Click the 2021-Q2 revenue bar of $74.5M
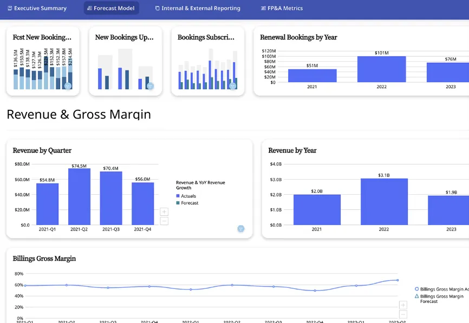This screenshot has width=469, height=323. 79,197
